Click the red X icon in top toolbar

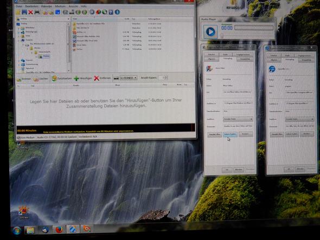[x=30, y=12]
